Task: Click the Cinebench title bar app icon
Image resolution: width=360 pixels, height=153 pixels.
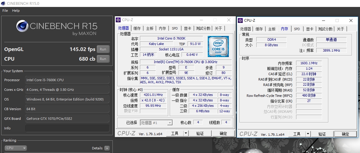Action: [x=3, y=3]
